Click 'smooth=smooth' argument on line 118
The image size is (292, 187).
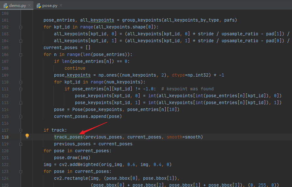pyautogui.click(x=183, y=137)
